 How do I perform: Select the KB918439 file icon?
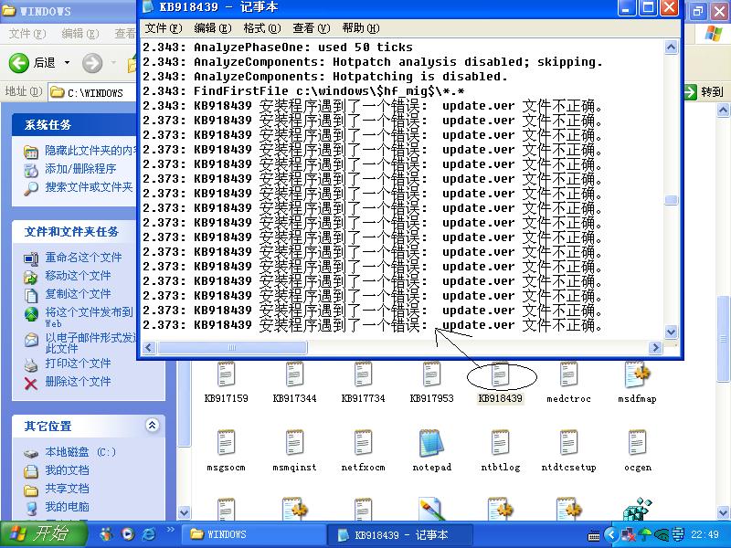point(500,374)
